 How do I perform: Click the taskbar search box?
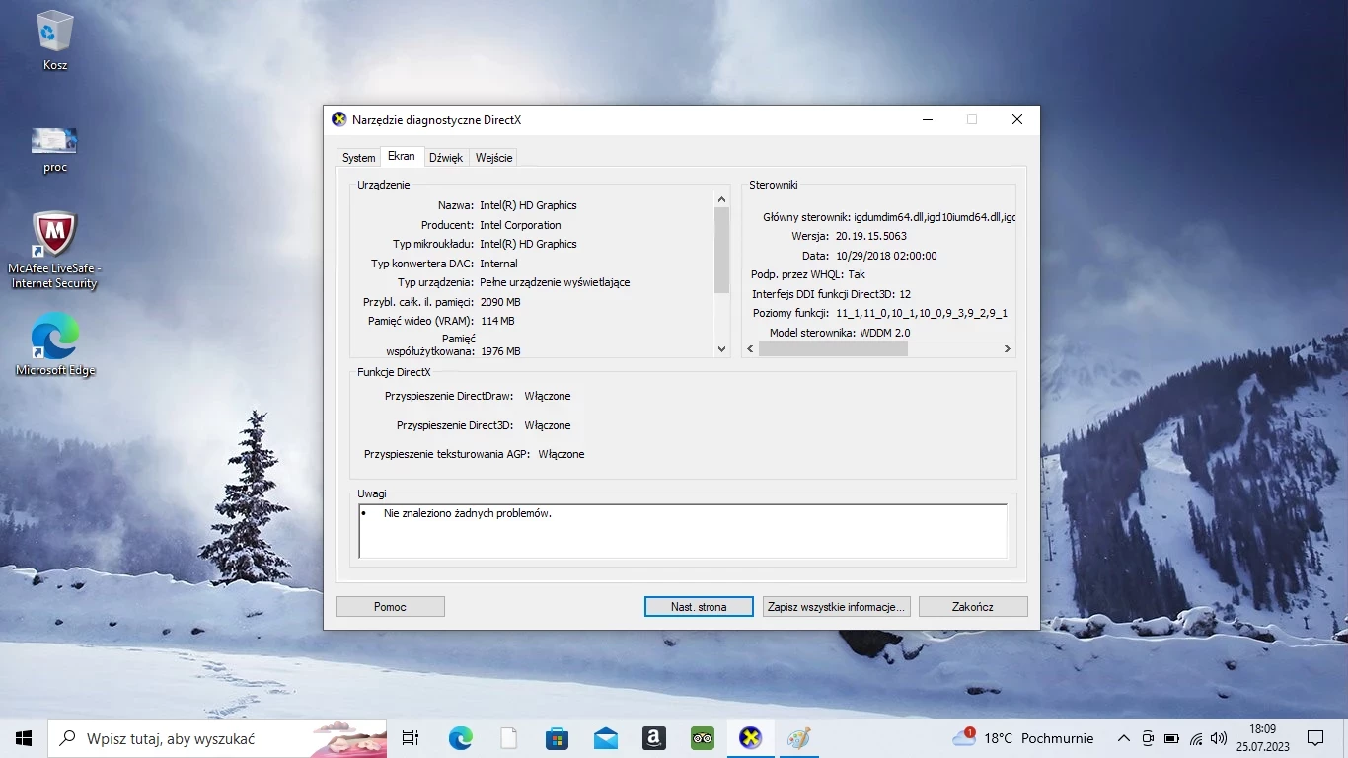click(217, 738)
